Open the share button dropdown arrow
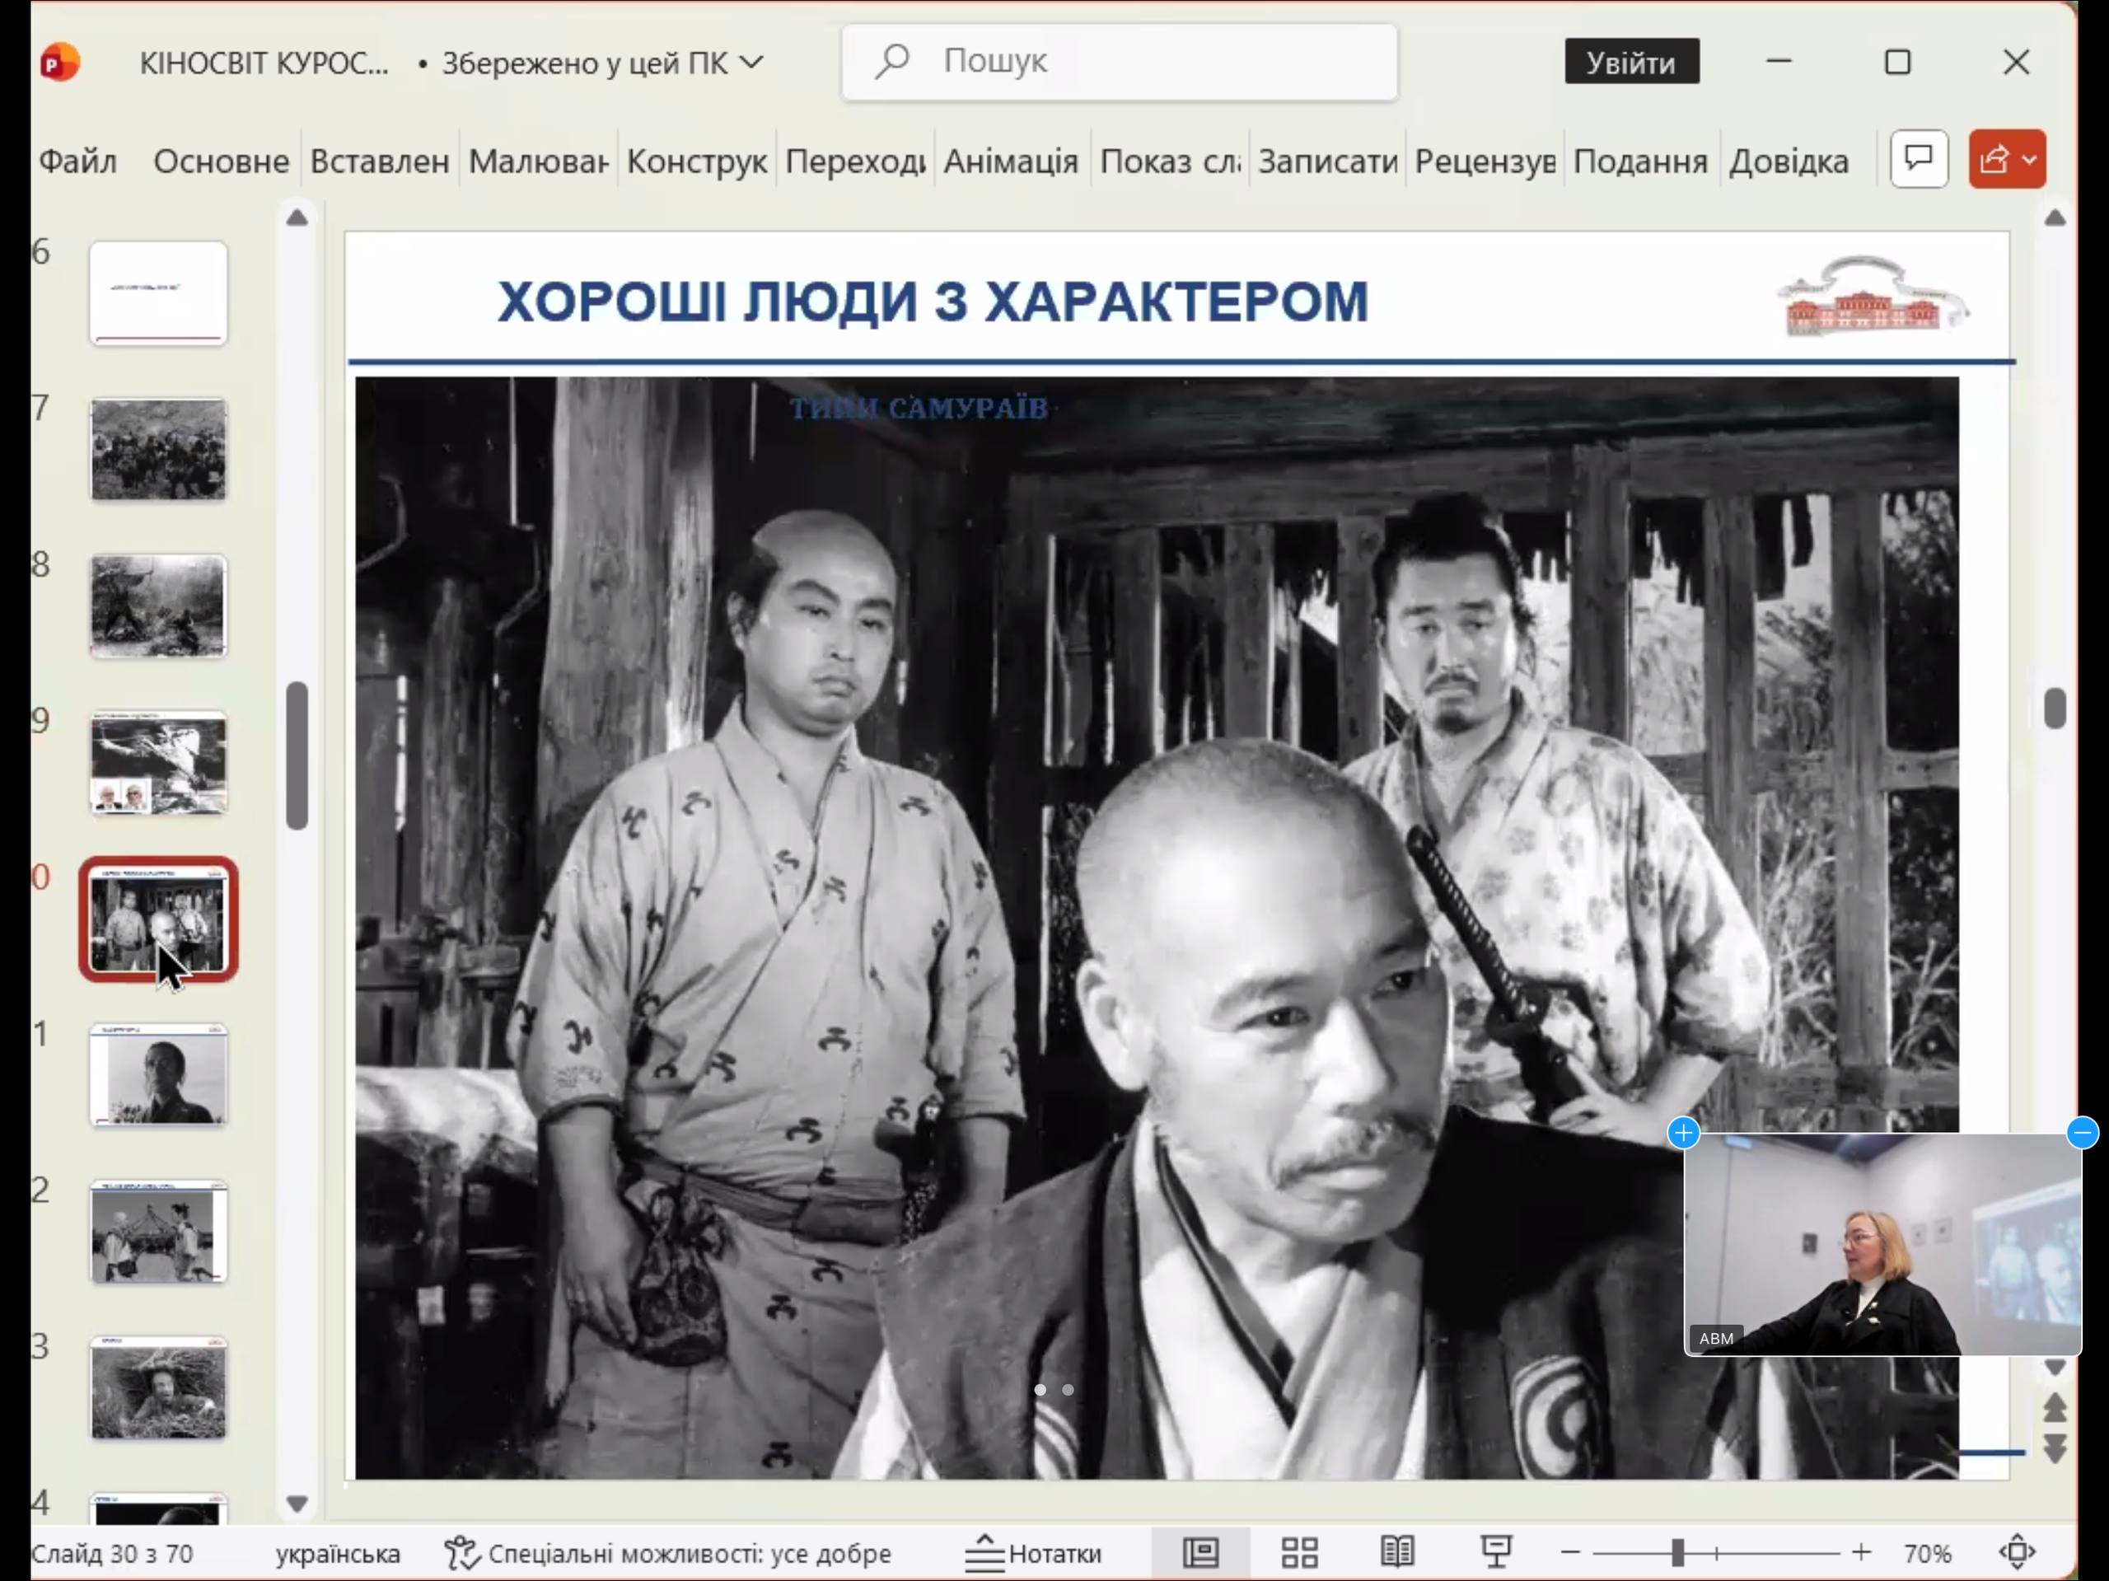This screenshot has width=2109, height=1581. click(2031, 159)
